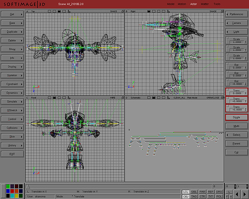Toggle LCL local coordinate mode

tap(186, 191)
